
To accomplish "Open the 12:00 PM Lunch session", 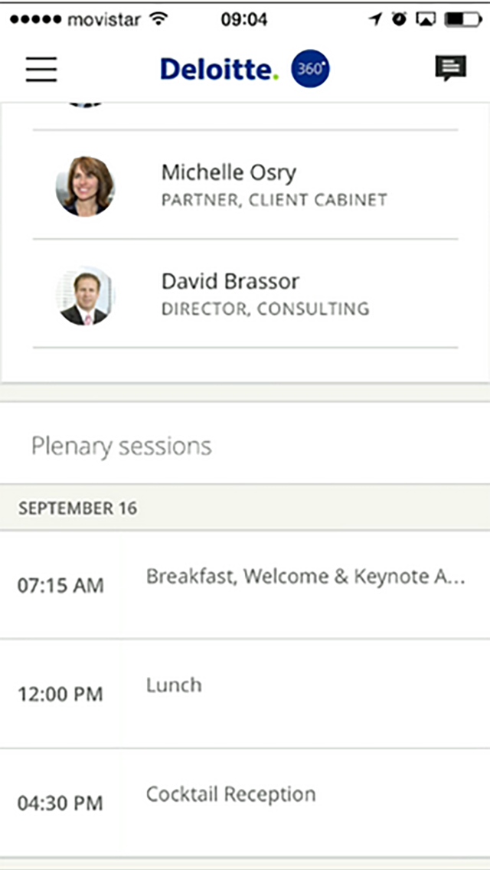I will [245, 694].
